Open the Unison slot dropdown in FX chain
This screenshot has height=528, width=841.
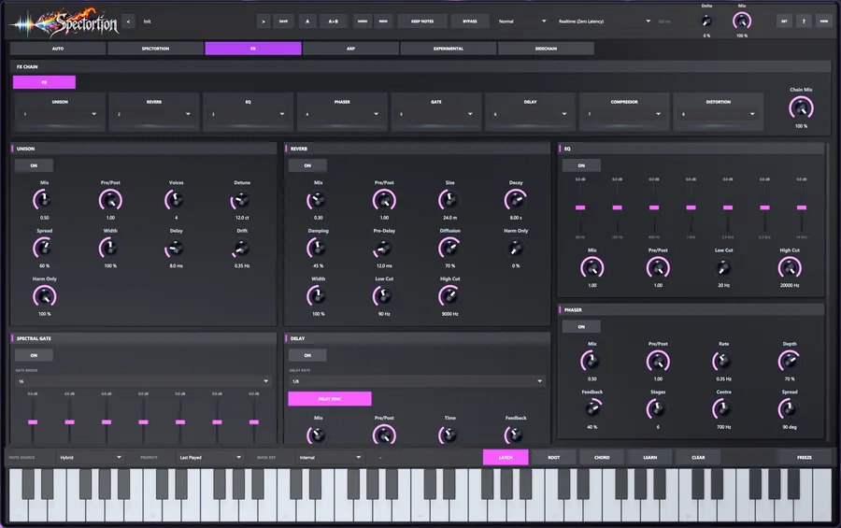click(60, 114)
